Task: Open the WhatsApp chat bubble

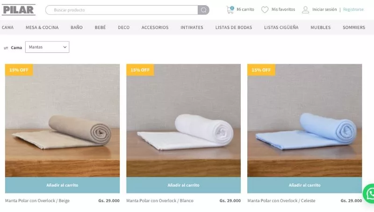Action: (x=368, y=193)
